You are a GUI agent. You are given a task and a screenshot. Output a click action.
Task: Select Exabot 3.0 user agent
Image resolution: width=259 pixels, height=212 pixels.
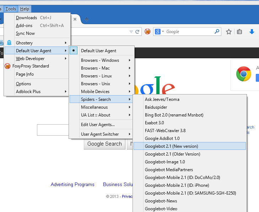click(190, 123)
